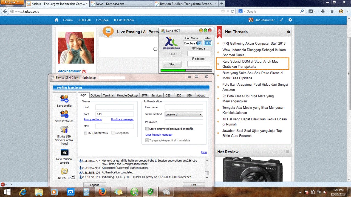Click the Listen port field in Luna HOT
351x197 pixels.
pyautogui.click(x=208, y=43)
